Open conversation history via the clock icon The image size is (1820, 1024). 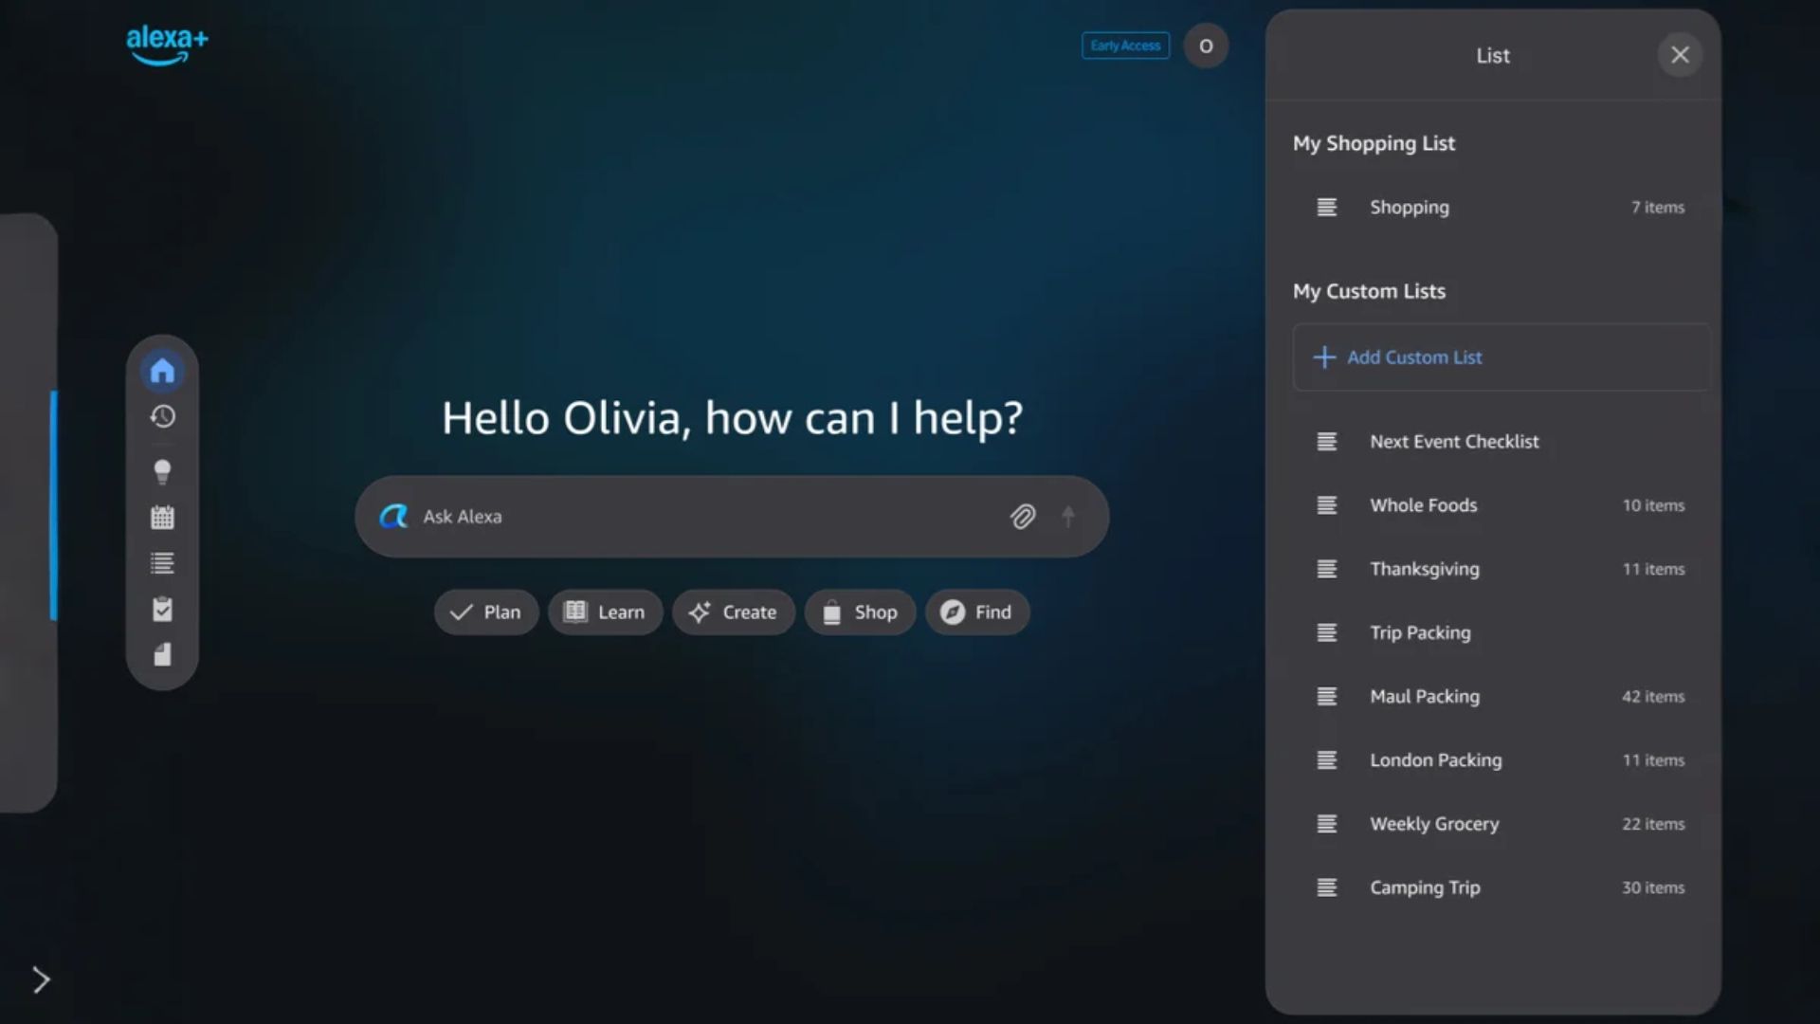(162, 416)
